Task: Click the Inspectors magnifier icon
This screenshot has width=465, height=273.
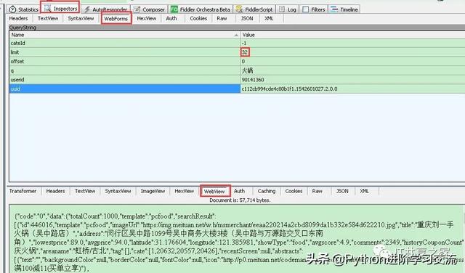Action: point(47,9)
